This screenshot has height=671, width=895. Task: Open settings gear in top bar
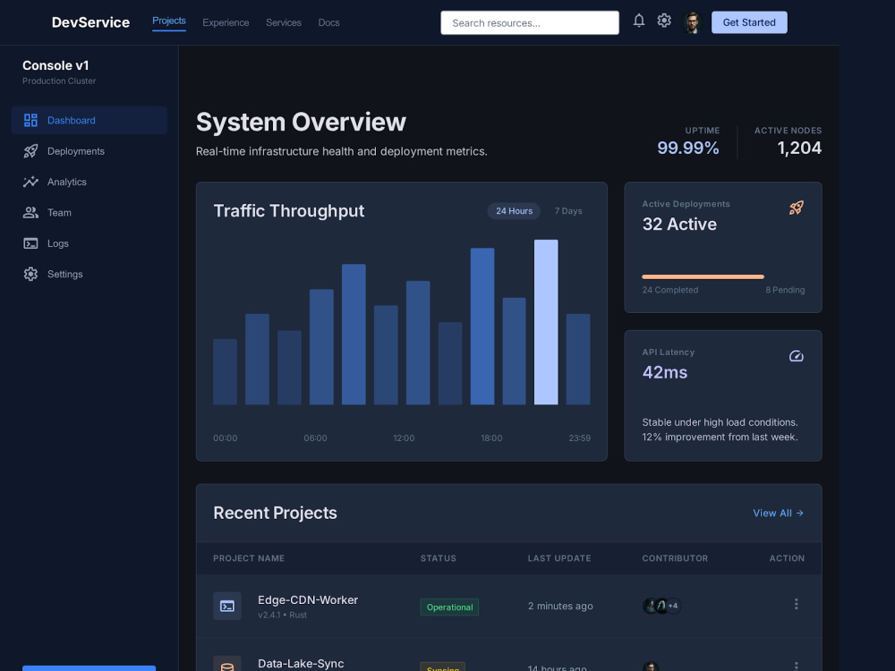[x=664, y=21]
